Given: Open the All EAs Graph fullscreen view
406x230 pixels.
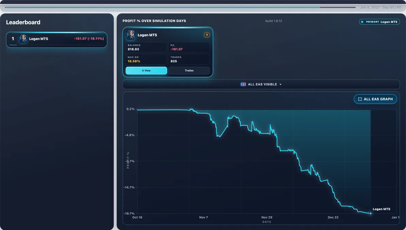Looking at the screenshot, I should [x=375, y=99].
